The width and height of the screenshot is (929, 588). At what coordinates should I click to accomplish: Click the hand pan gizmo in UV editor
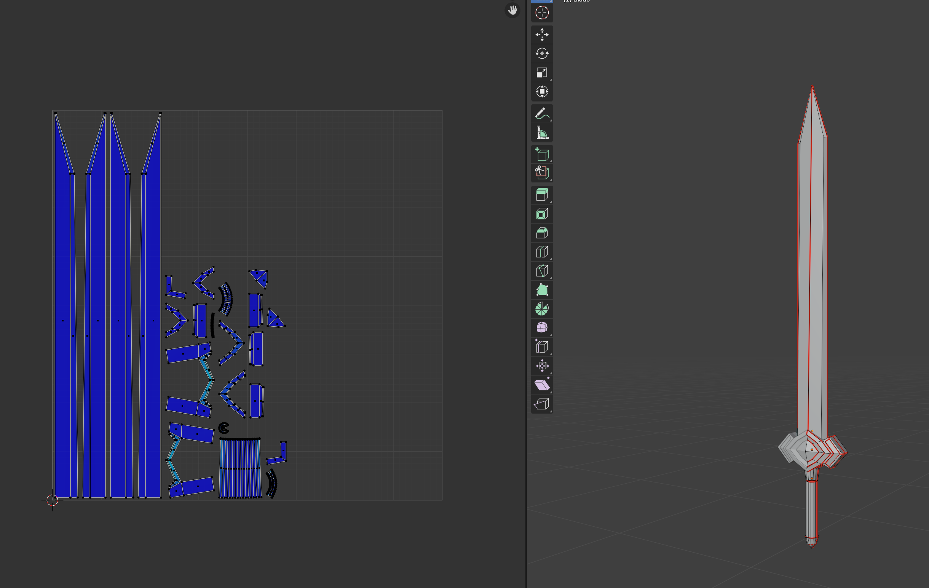pos(512,10)
